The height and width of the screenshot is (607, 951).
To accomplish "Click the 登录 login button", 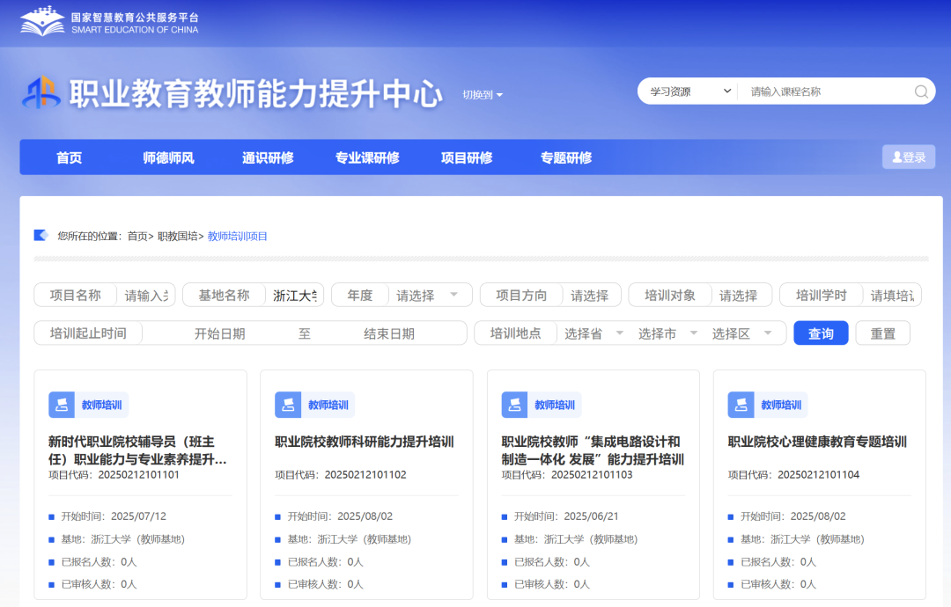I will click(909, 157).
